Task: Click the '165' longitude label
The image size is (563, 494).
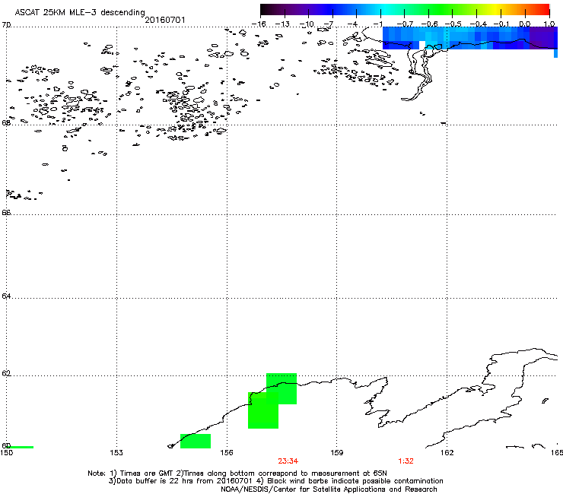Action: (x=557, y=453)
